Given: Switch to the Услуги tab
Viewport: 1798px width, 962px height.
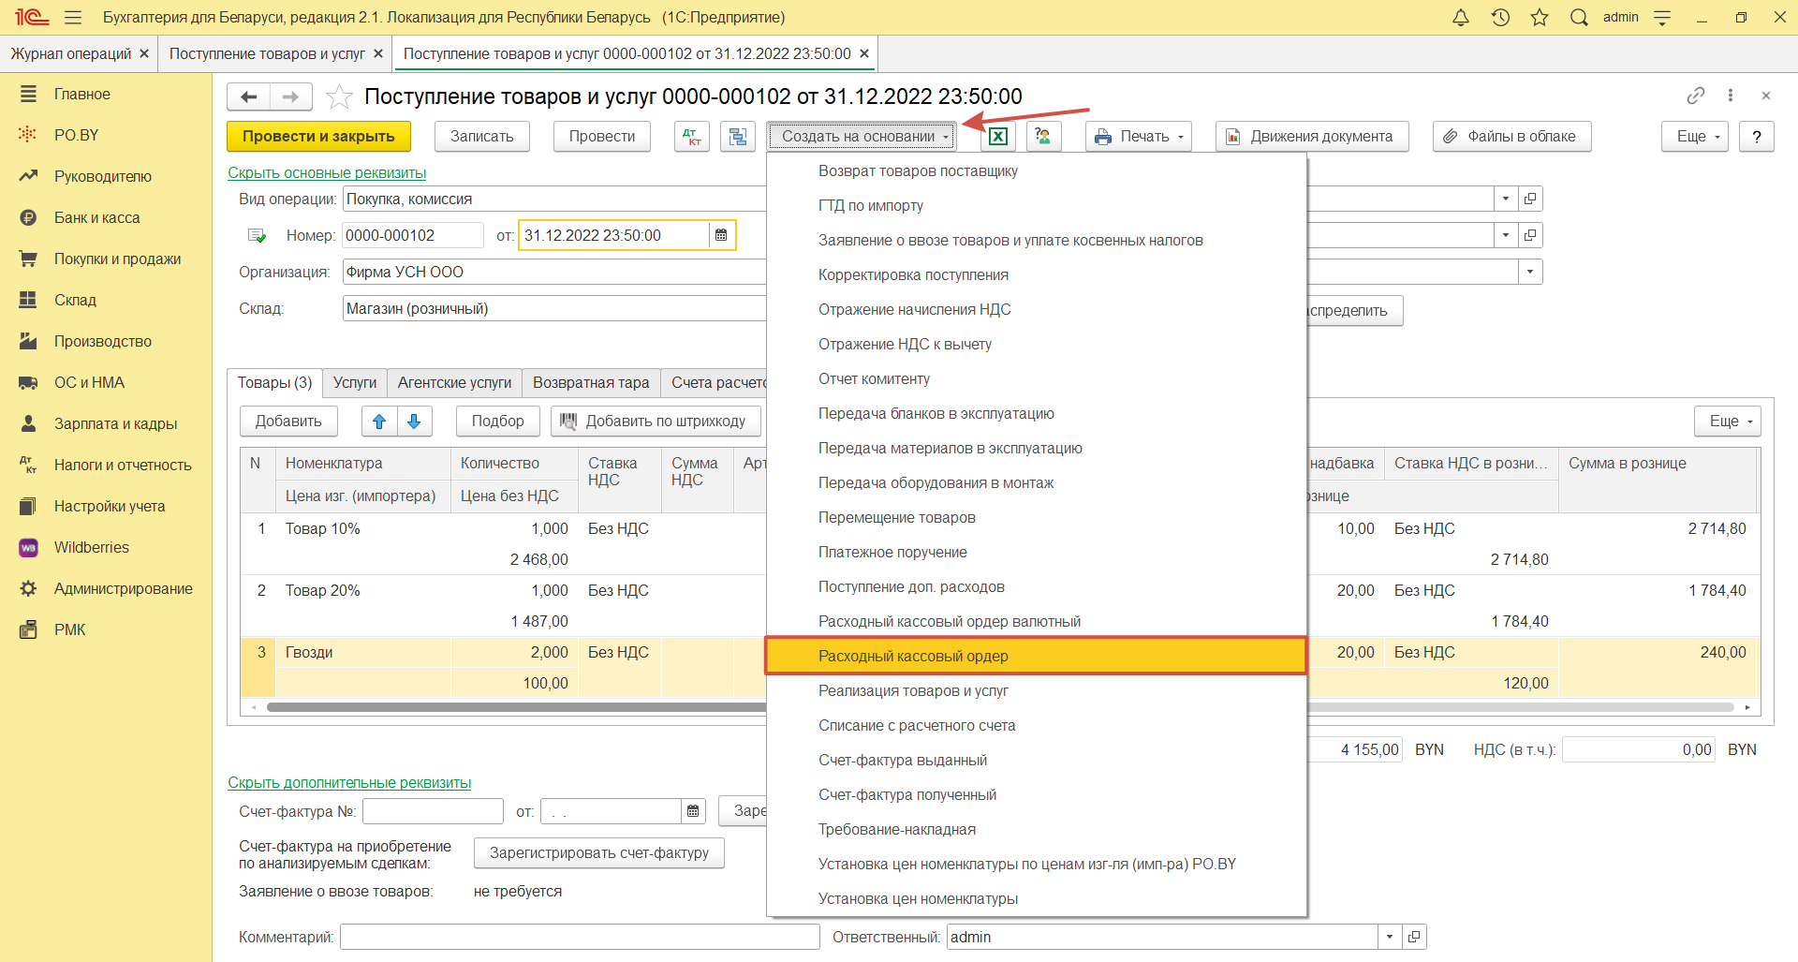Looking at the screenshot, I should point(355,382).
